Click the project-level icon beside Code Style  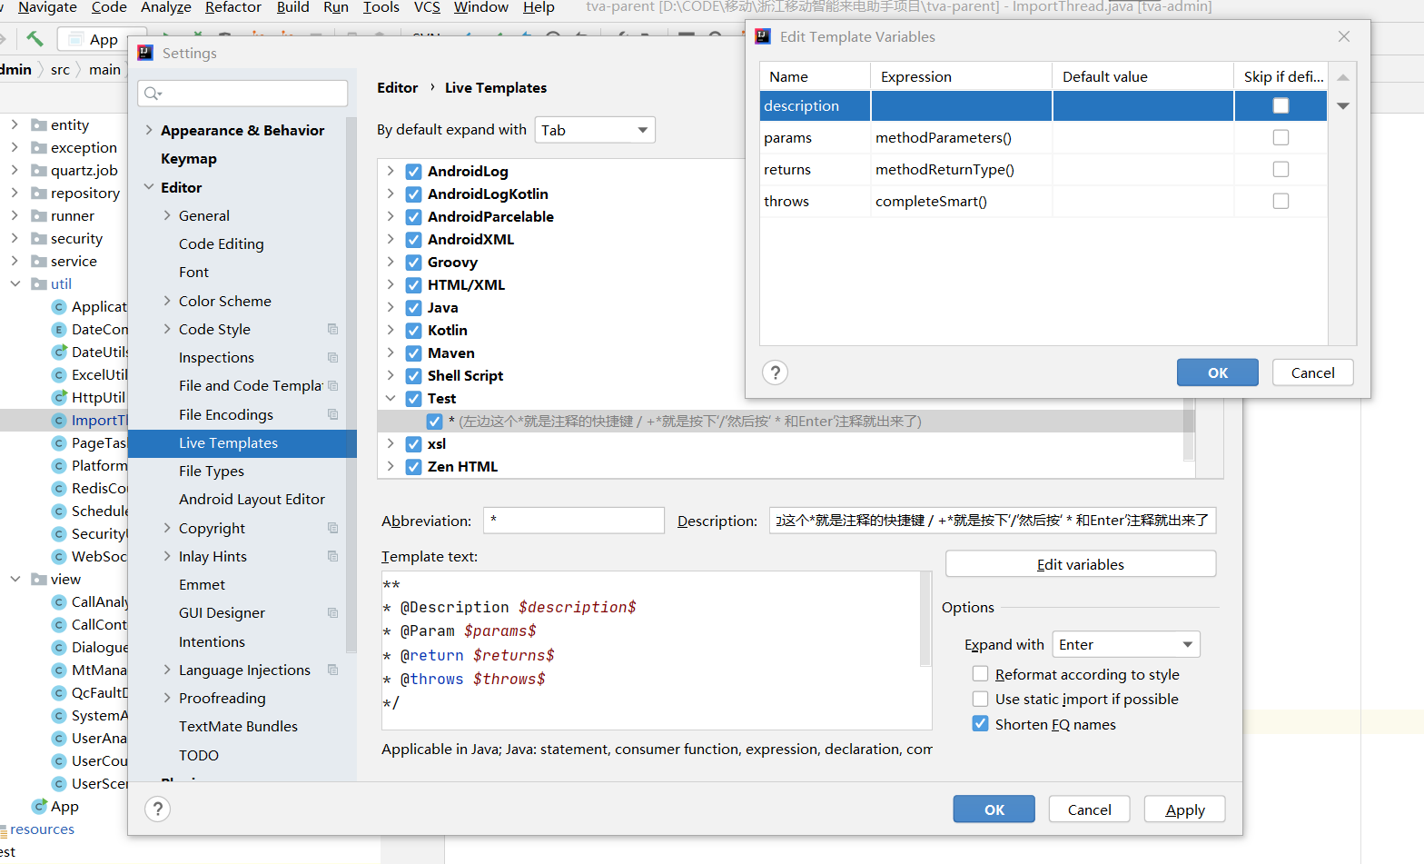point(332,329)
